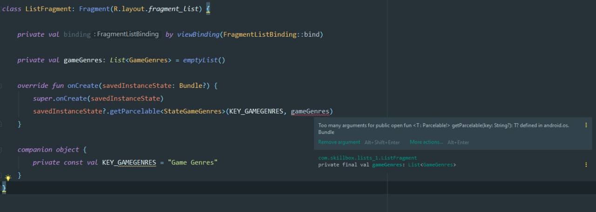The image size is (596, 212).
Task: Place cursor on the ListFragment class name
Action: (48, 9)
